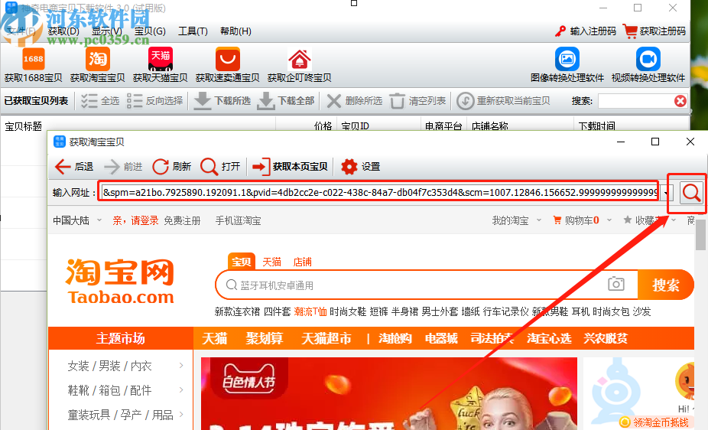Click the 白色情人节 banner image
Viewport: 708px width, 430px height.
[388, 393]
